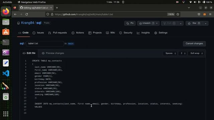Open the indent size 2 dropdown

point(183,53)
